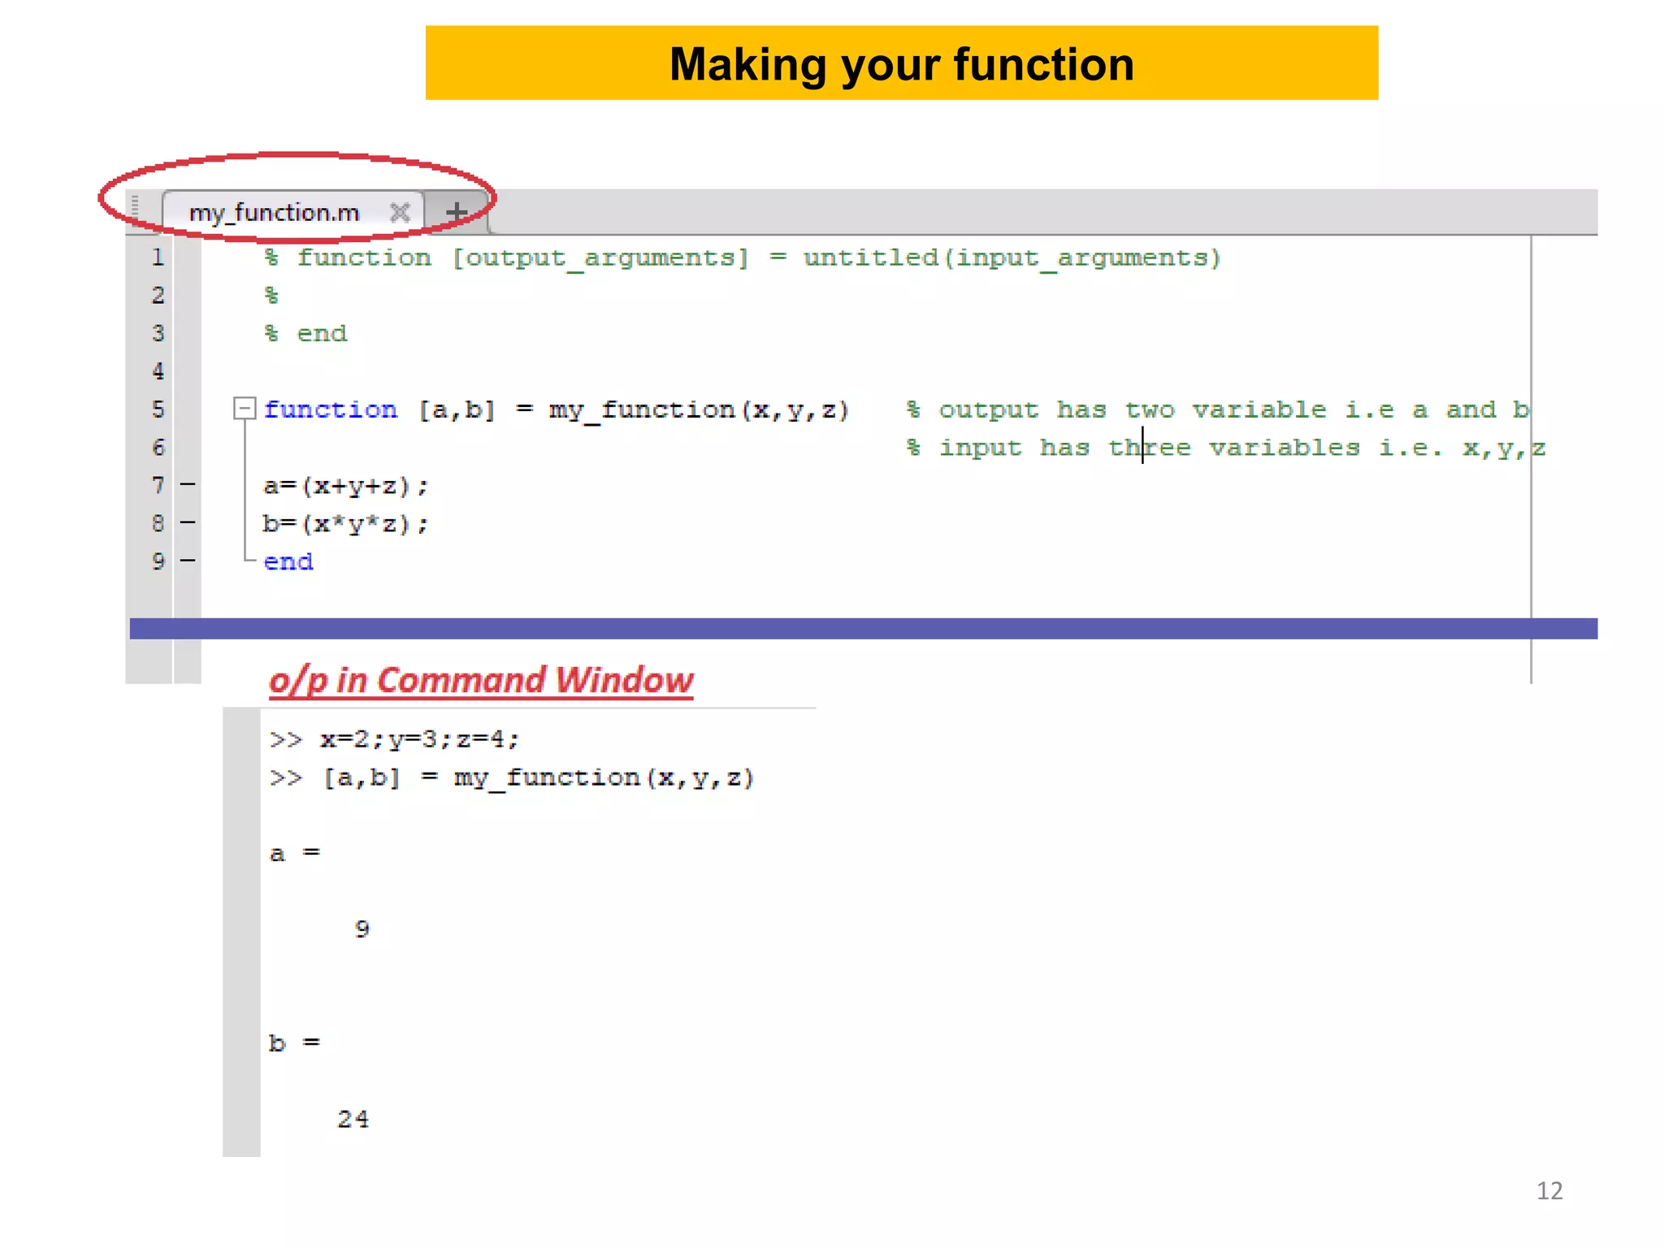
Task: Collapse the function code fold on line 5
Action: pos(244,408)
